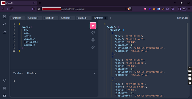
Task: Click the "First Flyer" name value
Action: [134, 39]
